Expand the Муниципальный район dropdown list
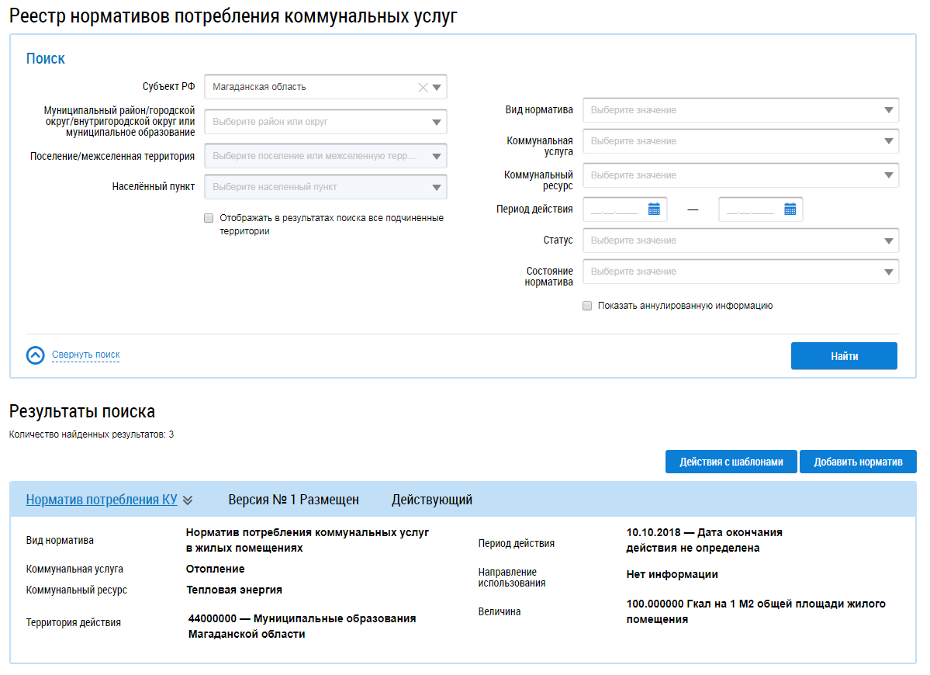Image resolution: width=930 pixels, height=675 pixels. tap(437, 122)
